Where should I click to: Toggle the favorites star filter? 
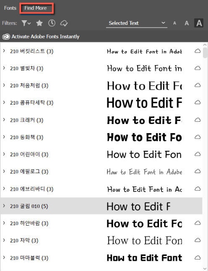39,23
